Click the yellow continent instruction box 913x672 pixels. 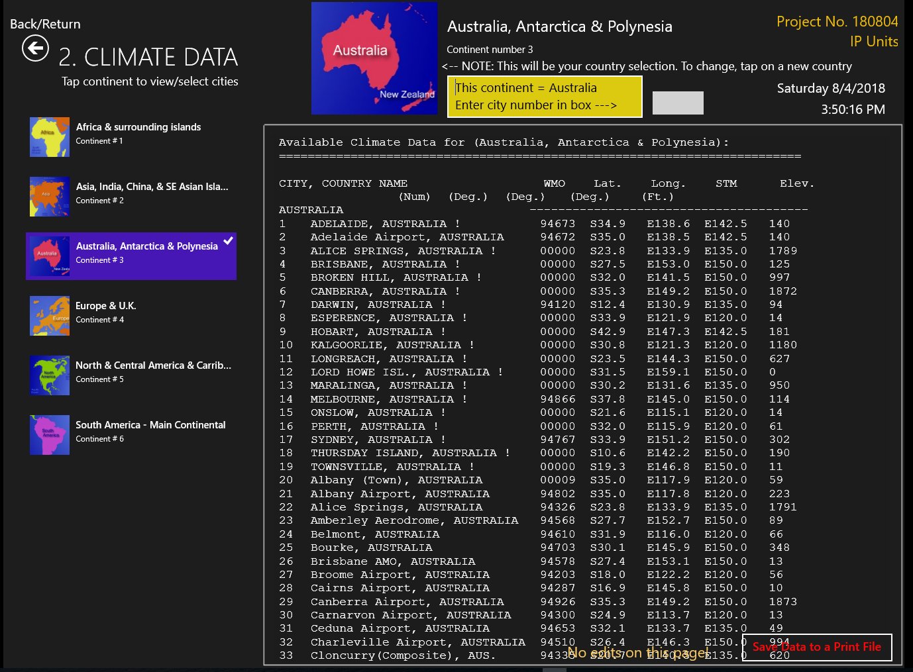(545, 97)
